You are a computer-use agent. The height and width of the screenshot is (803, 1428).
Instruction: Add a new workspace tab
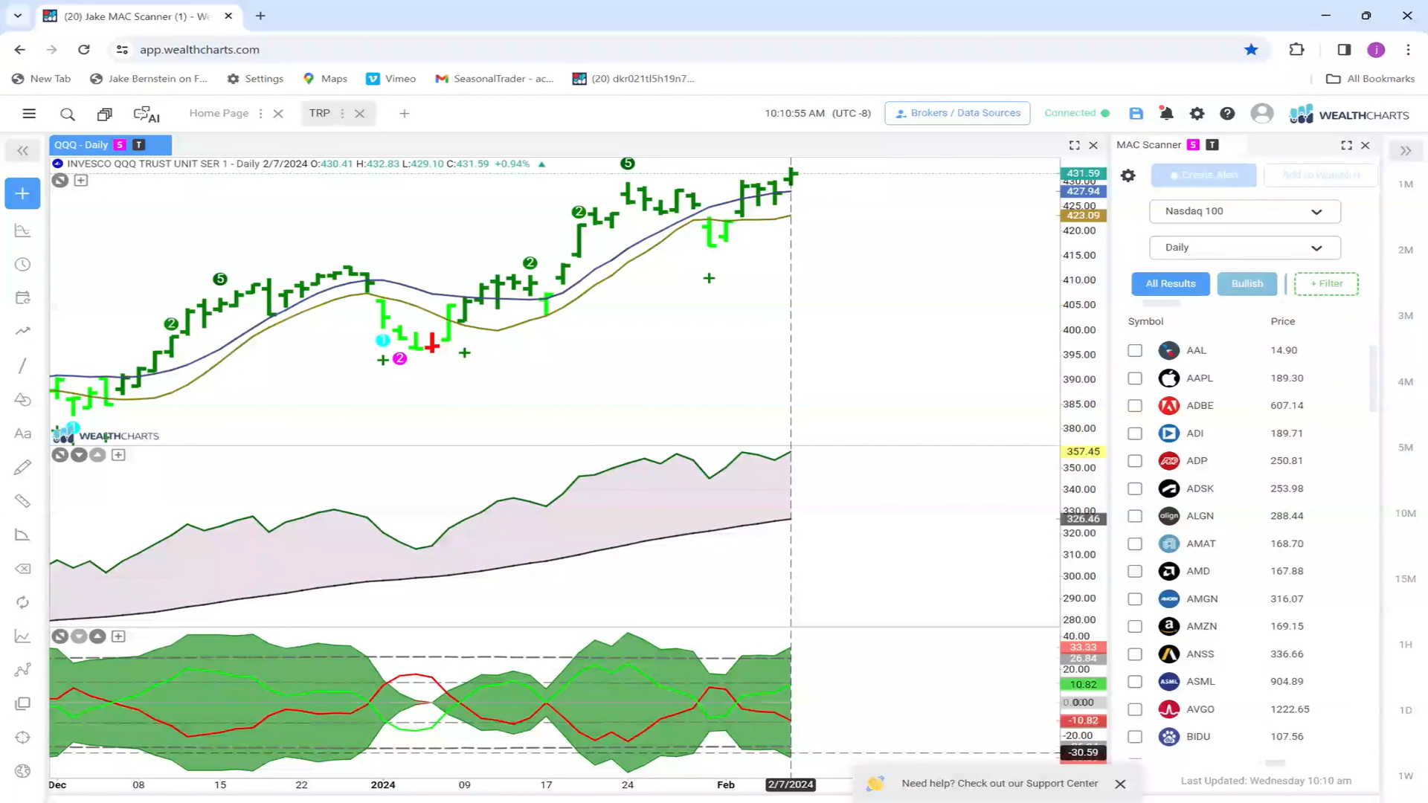tap(404, 114)
